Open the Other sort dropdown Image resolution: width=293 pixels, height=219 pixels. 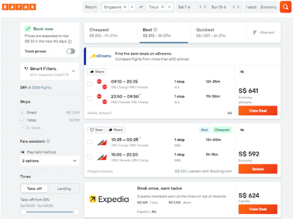264,33
